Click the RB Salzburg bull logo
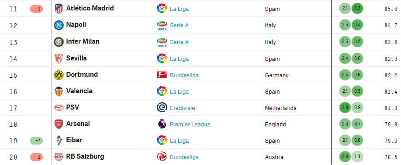The height and width of the screenshot is (165, 401). (x=59, y=157)
